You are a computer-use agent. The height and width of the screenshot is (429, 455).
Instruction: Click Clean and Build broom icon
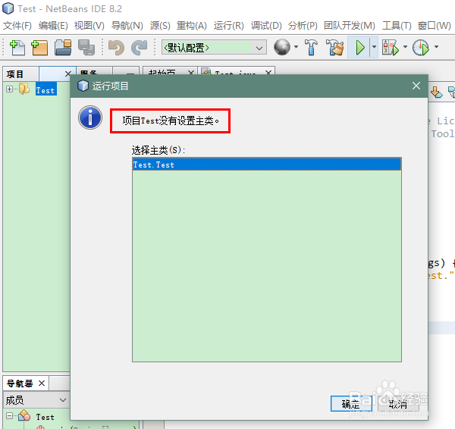[334, 47]
